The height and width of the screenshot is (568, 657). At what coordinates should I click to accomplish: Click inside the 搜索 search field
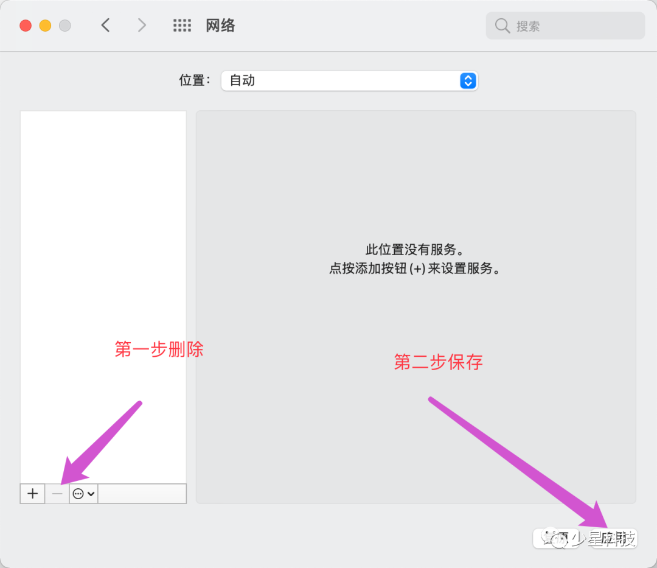pyautogui.click(x=566, y=26)
